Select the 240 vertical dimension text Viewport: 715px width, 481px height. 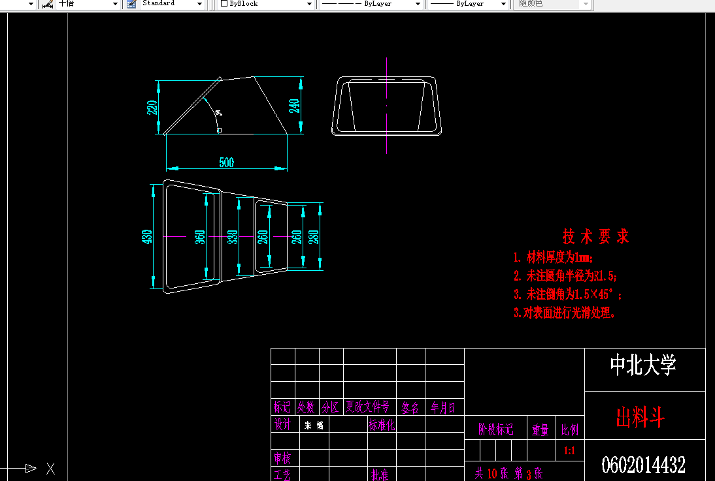click(294, 106)
